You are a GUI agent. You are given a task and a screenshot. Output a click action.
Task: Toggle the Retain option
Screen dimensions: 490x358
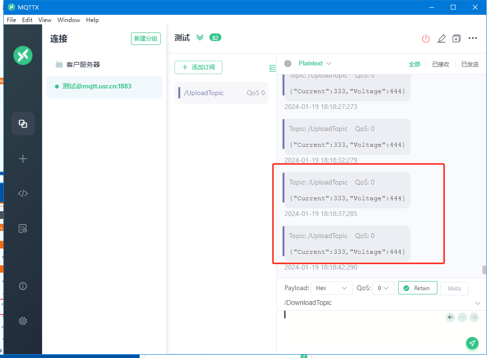(417, 288)
